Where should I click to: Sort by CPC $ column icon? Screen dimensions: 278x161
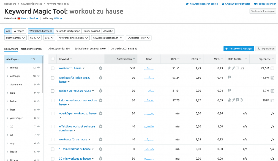[x=200, y=59]
